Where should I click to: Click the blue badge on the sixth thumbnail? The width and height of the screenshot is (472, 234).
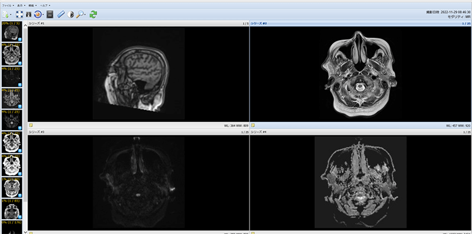pos(19,151)
